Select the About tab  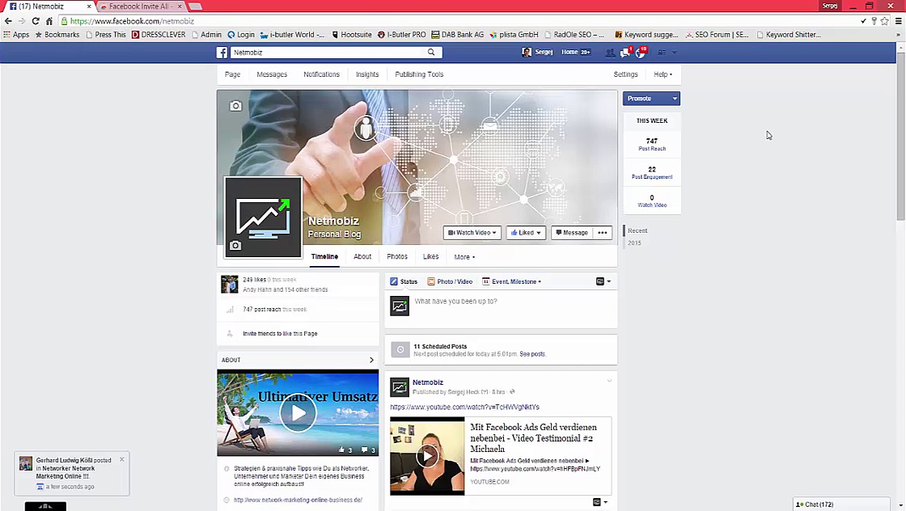point(362,257)
